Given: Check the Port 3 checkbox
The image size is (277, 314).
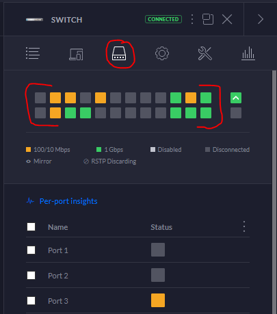Looking at the screenshot, I should coord(31,301).
